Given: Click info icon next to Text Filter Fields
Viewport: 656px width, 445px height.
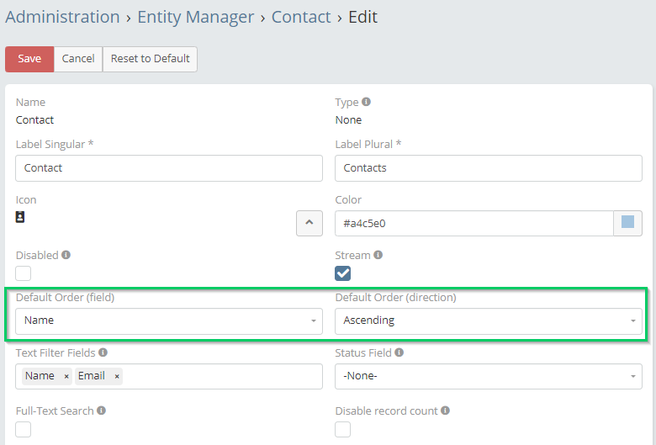Looking at the screenshot, I should [103, 352].
